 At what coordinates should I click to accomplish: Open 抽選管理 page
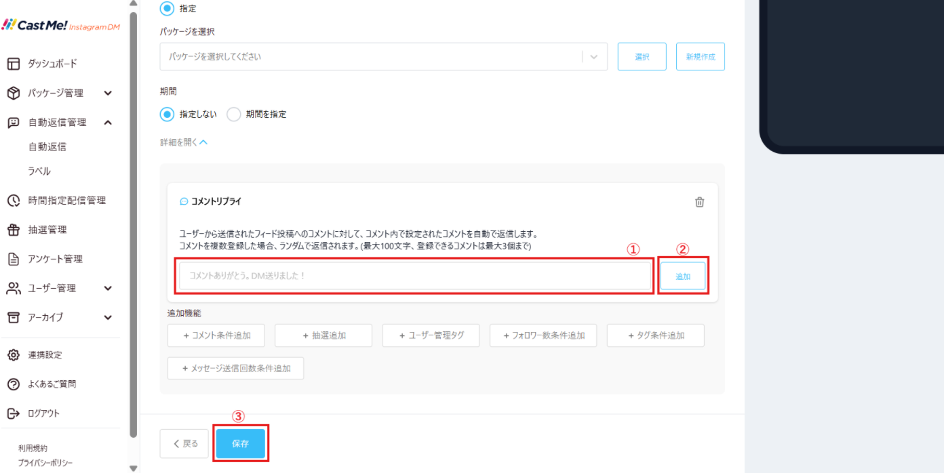coord(47,230)
